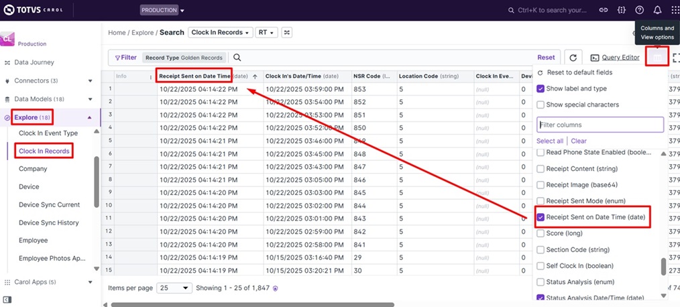Viewport: 680px width, 307px height.
Task: Click the Filter funnel button
Action: click(x=125, y=57)
